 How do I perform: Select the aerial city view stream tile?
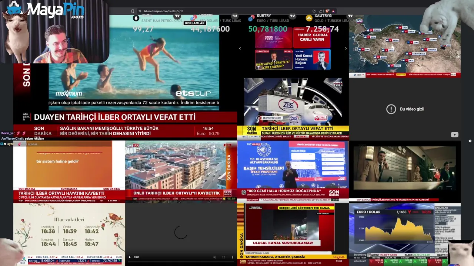coord(181,171)
